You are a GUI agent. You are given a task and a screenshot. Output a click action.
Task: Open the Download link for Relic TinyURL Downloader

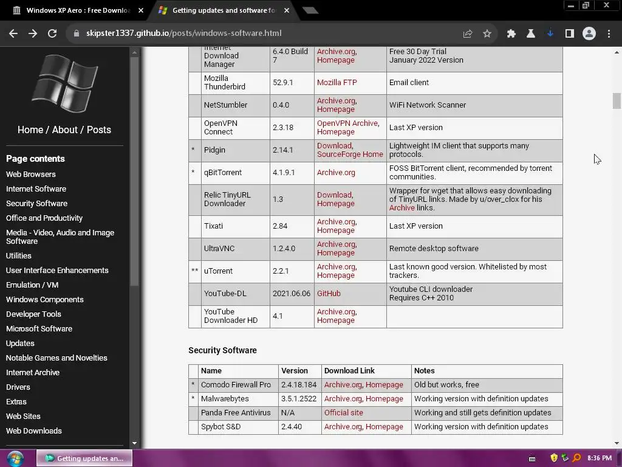coord(335,195)
